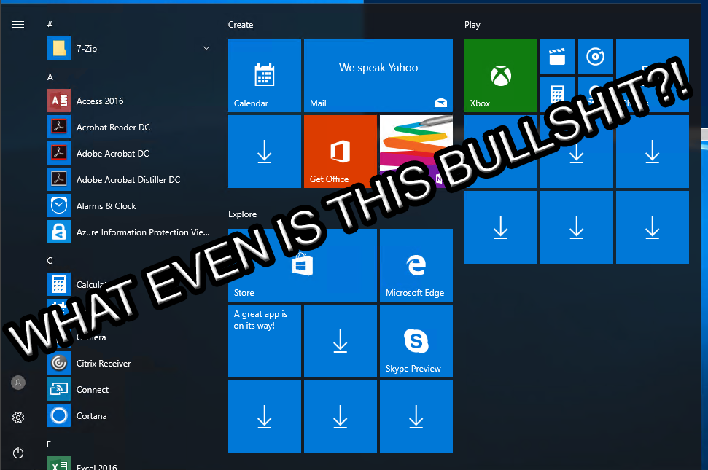Launch the Xbox tile
708x470 pixels.
(x=501, y=75)
